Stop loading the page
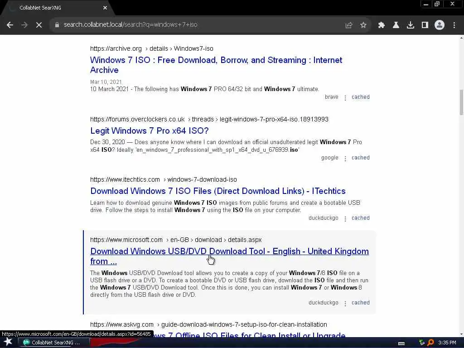The image size is (464, 348). [39, 25]
